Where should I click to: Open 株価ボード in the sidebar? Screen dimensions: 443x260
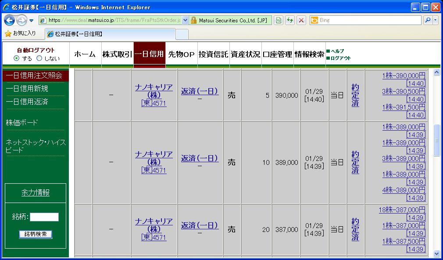[22, 123]
